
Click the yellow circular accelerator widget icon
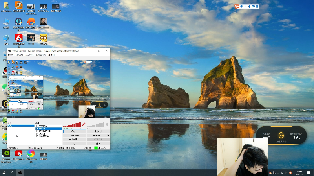pos(281,135)
